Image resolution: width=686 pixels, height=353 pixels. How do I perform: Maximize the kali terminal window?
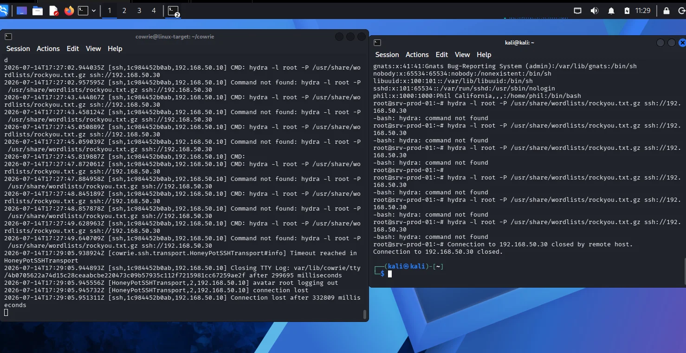[672, 43]
